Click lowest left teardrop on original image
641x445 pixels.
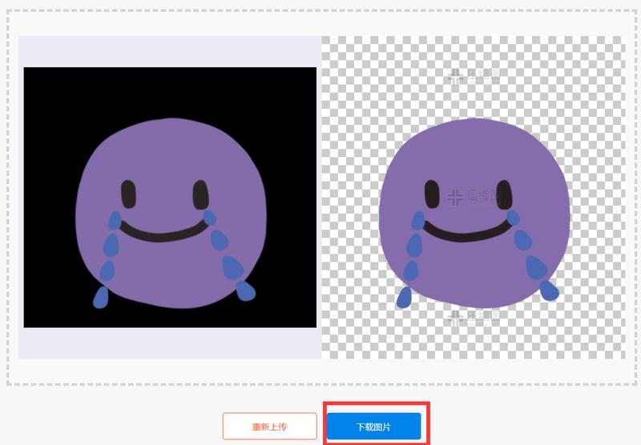click(101, 296)
